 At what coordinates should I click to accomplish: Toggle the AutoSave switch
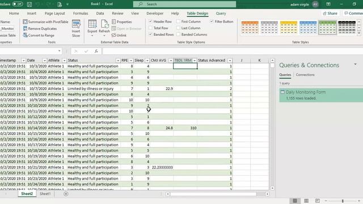17,4
